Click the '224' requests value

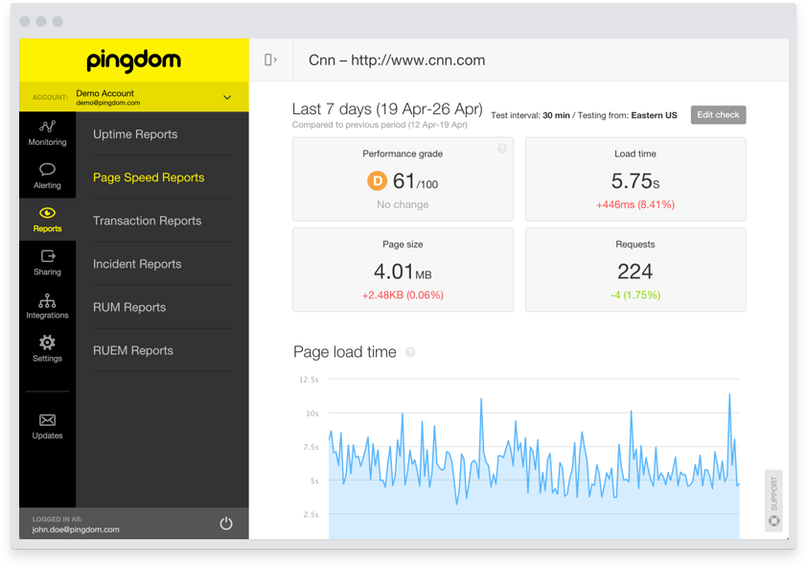635,272
